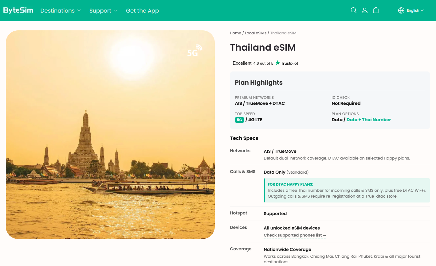Open the search magnifier icon
This screenshot has width=436, height=266.
pos(354,10)
